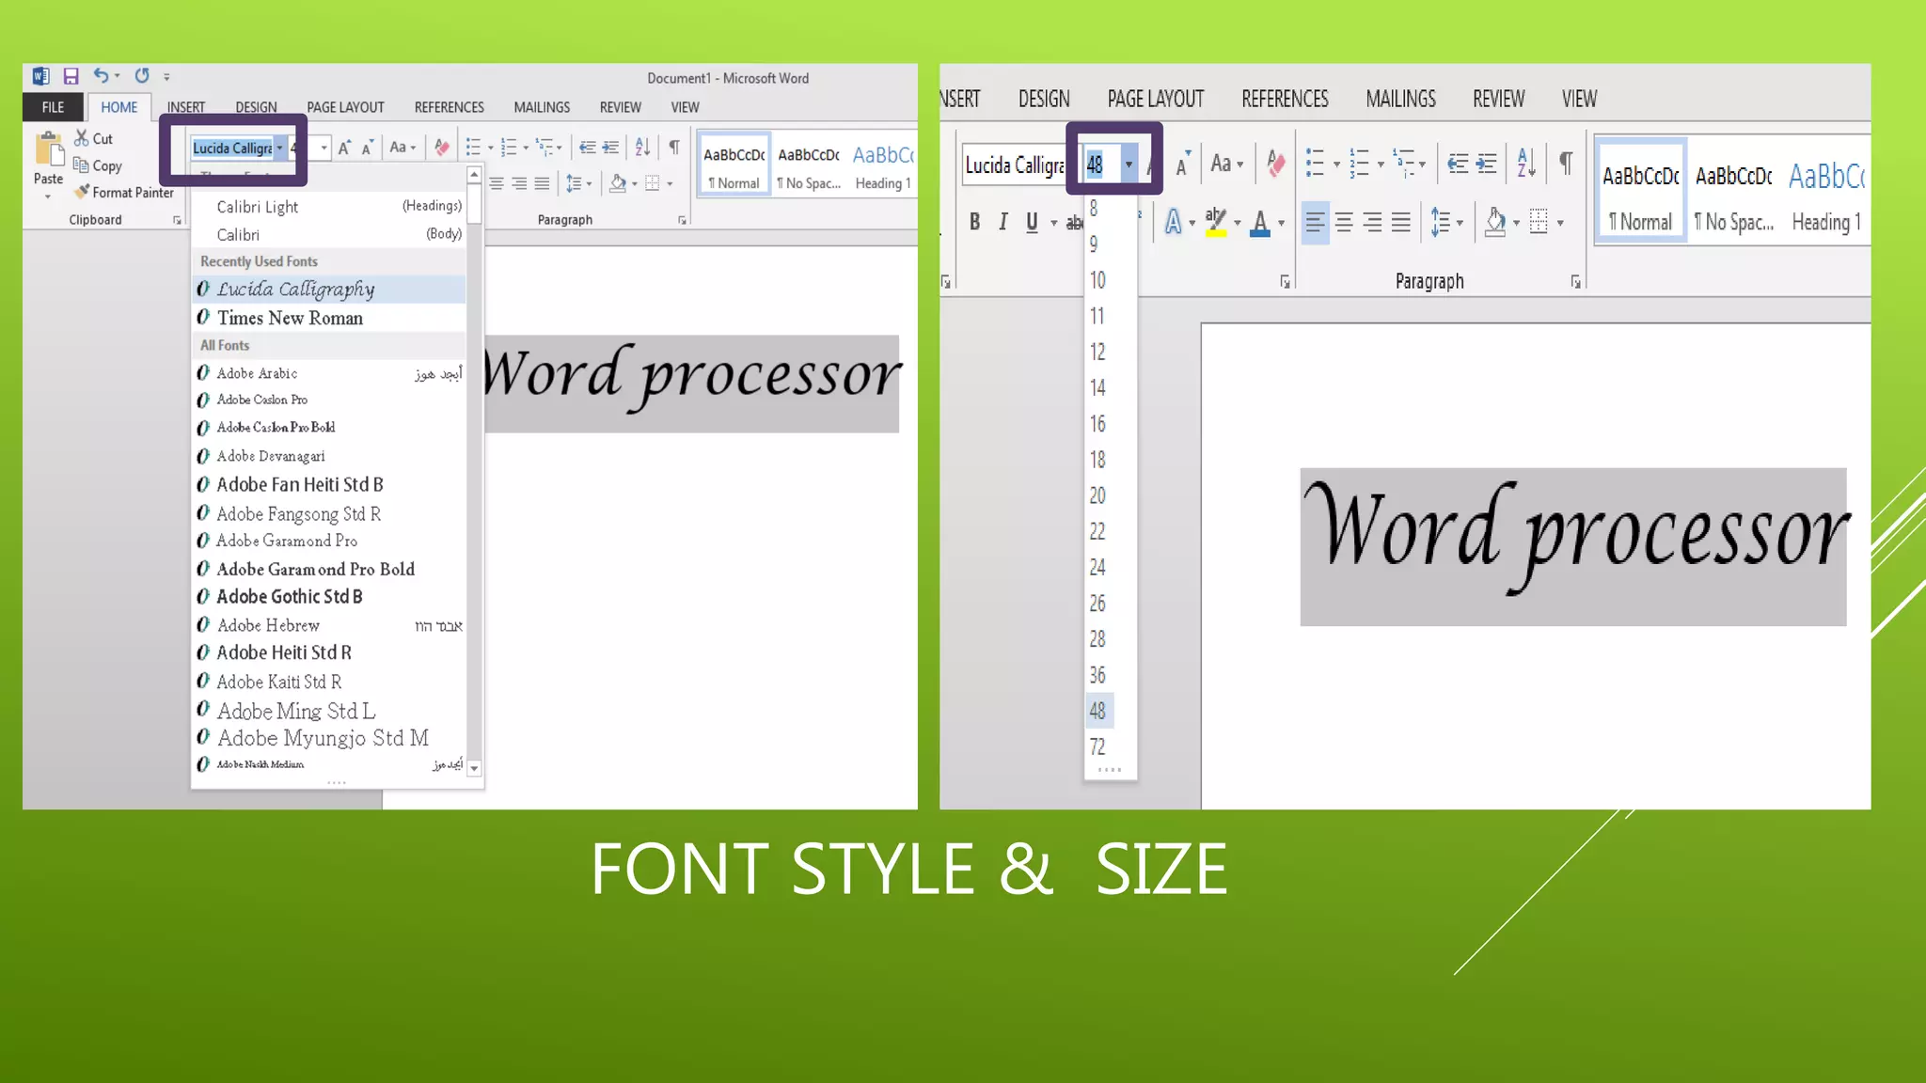Apply Heading 1 style in right Word gallery

click(1826, 196)
